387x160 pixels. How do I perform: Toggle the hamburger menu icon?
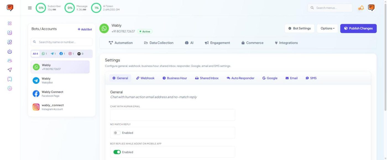30,8
